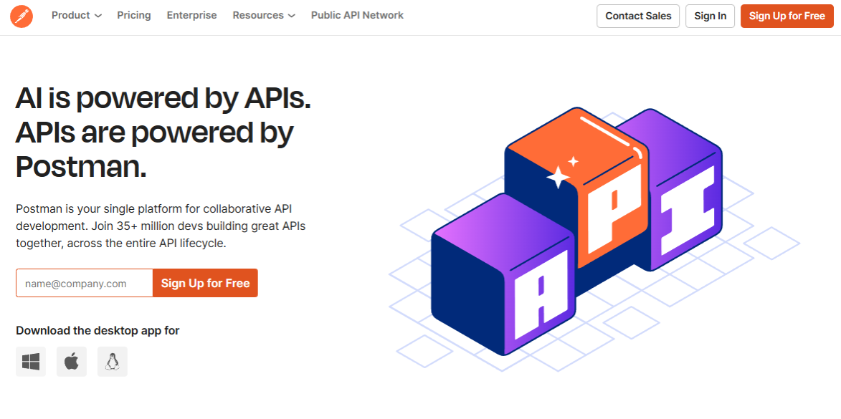Image resolution: width=841 pixels, height=419 pixels.
Task: Click the 'AI is powered by APIs' headline
Action: [x=163, y=133]
